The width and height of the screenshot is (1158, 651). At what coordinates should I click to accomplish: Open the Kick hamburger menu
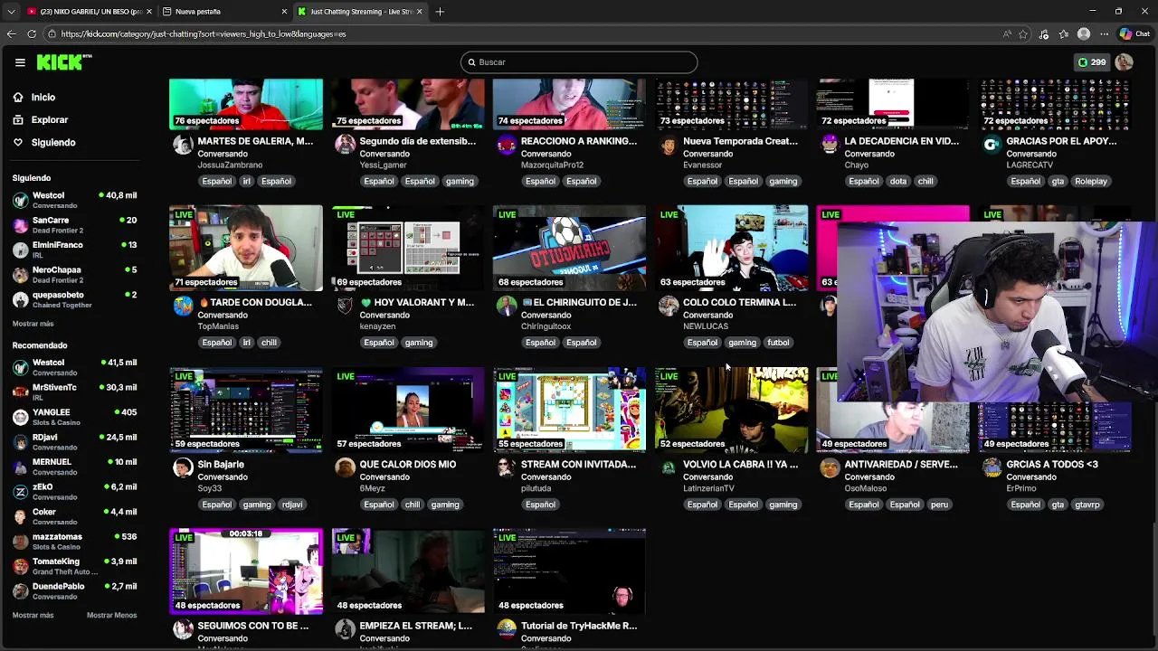click(20, 62)
